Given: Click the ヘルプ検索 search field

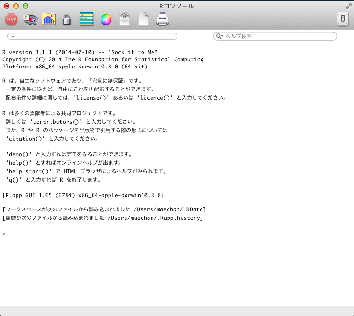Looking at the screenshot, I should pos(275,36).
